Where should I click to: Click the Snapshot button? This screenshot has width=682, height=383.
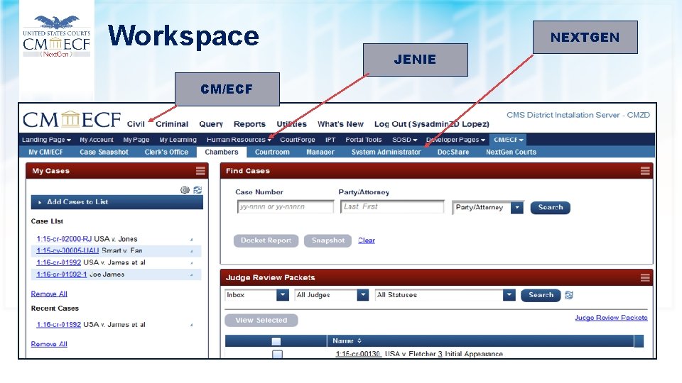pos(328,240)
